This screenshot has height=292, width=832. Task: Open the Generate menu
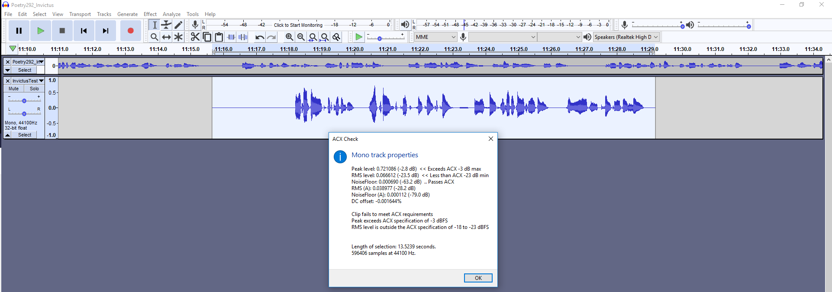[127, 14]
